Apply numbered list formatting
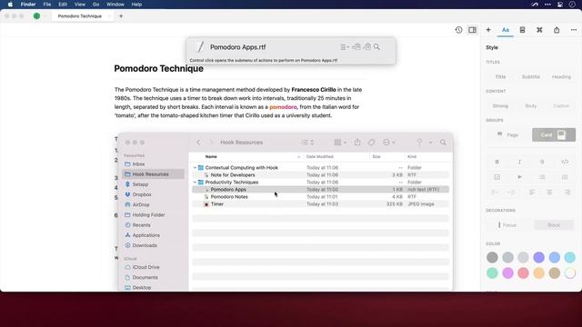Screen dimensions: 582x327 (565, 177)
